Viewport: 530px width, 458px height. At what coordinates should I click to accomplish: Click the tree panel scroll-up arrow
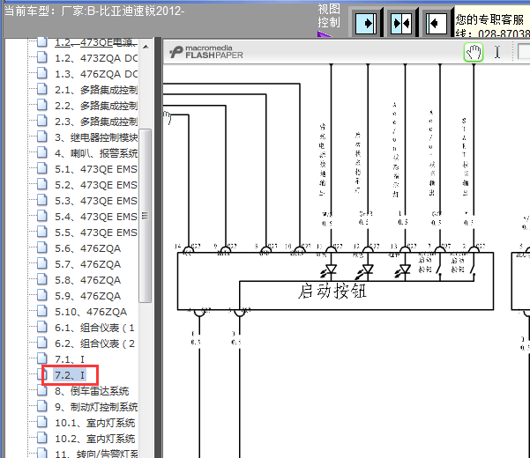click(x=146, y=47)
